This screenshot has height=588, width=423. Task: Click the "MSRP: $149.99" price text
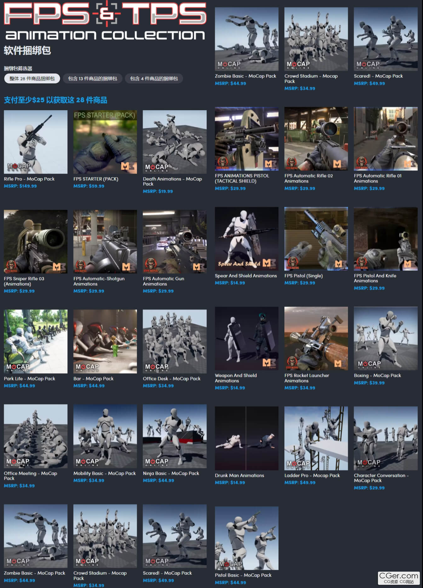click(x=20, y=186)
